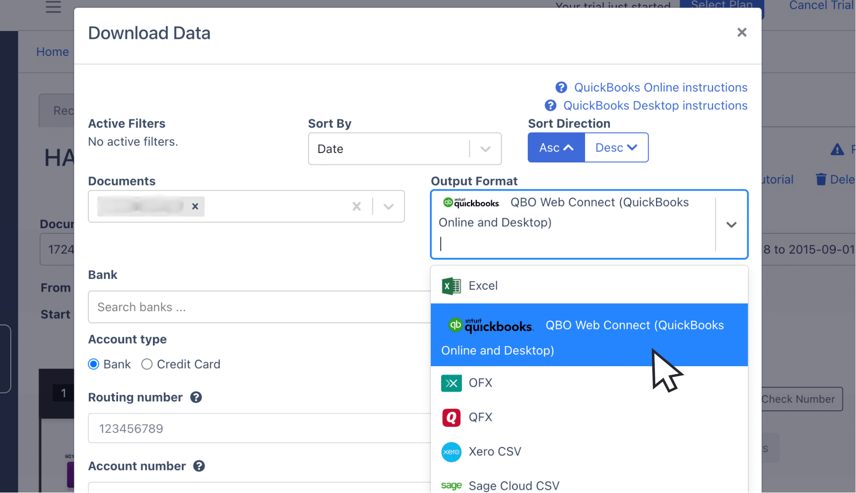Choose the Credit Card account type
This screenshot has height=493, width=856.
(147, 364)
